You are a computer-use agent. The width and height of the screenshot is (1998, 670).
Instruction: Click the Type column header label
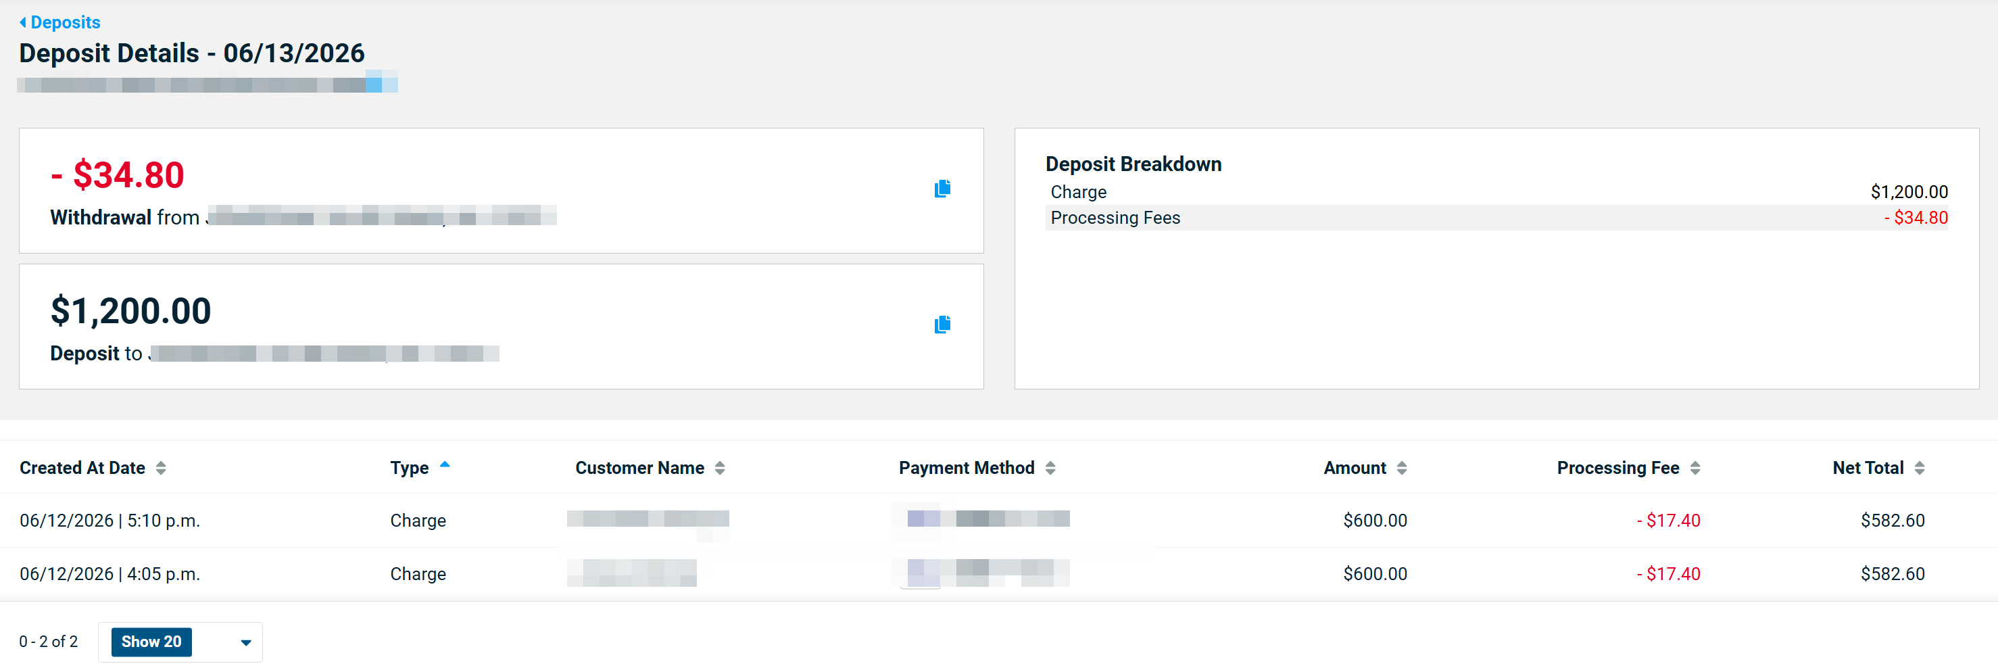410,469
